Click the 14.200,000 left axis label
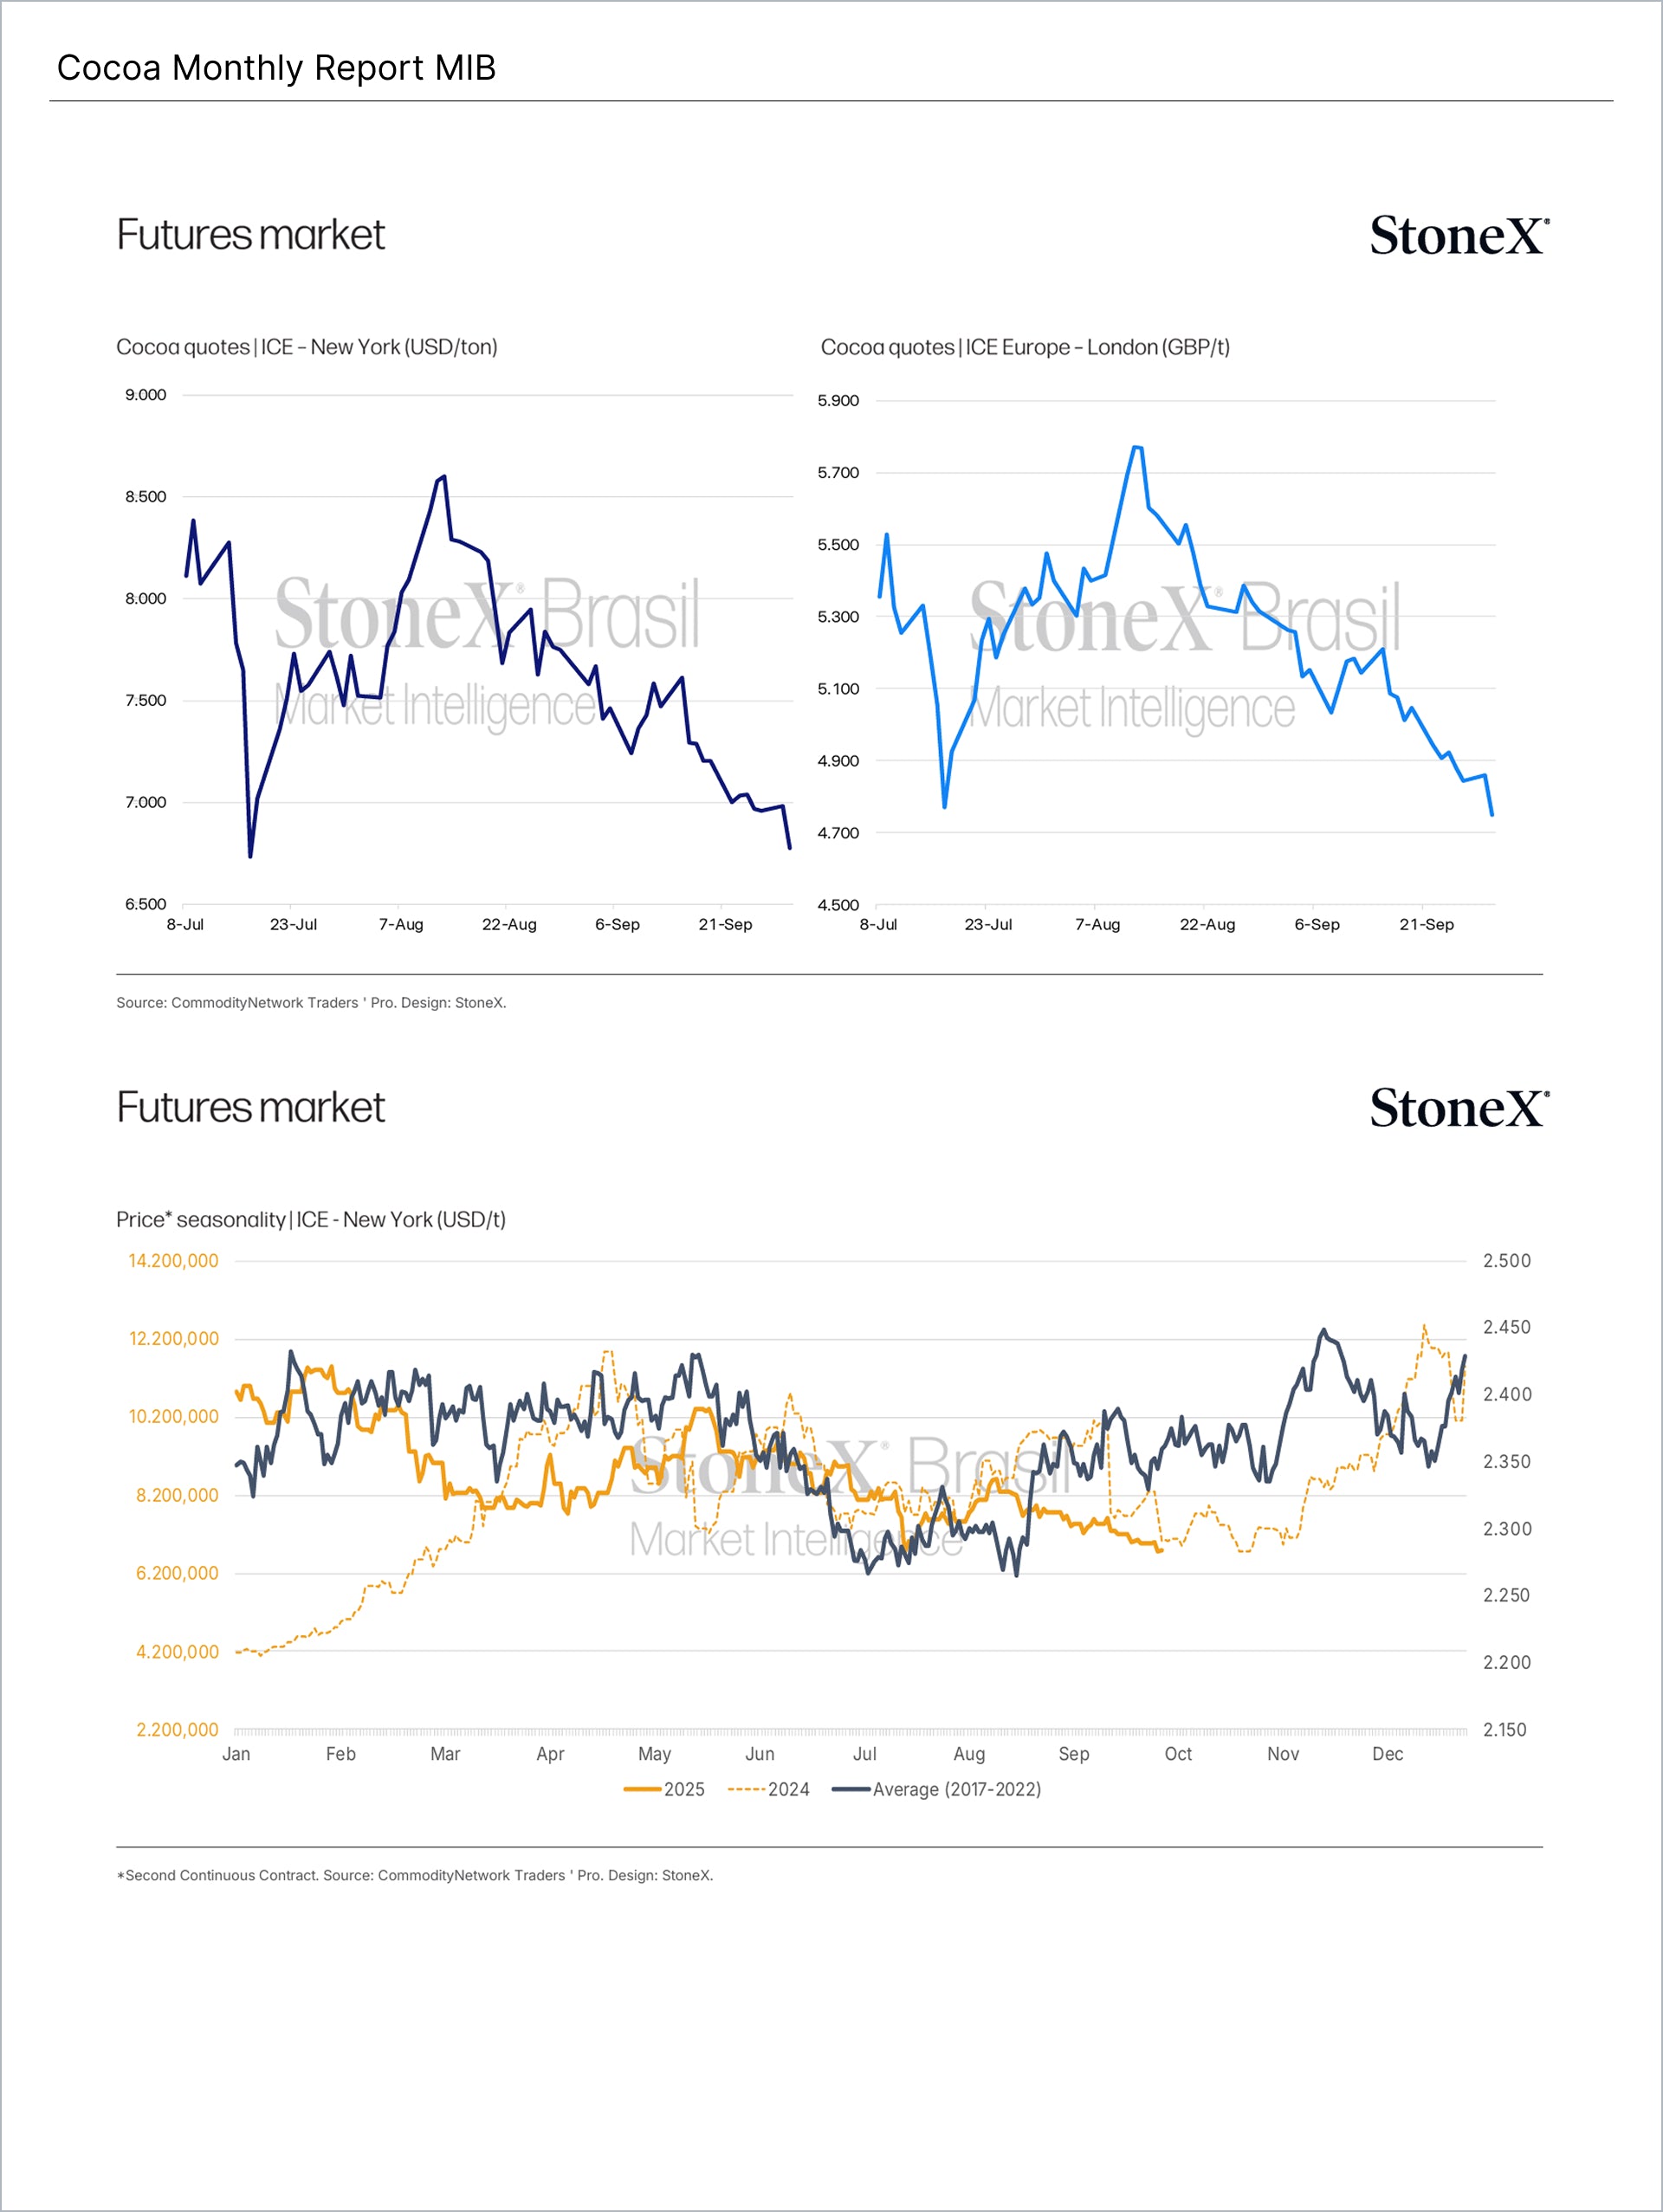The image size is (1663, 2212). 173,1261
